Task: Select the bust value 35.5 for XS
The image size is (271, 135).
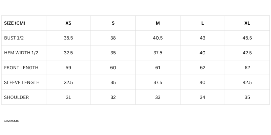Action: (x=68, y=38)
